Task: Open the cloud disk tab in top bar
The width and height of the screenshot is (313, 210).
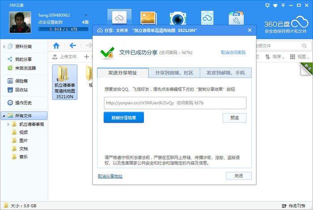Action: [x=119, y=18]
